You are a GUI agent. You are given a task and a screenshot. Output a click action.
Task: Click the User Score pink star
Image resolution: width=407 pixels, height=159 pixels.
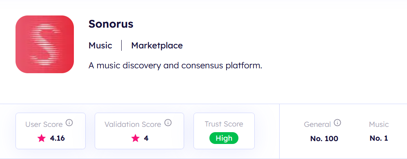pos(42,138)
